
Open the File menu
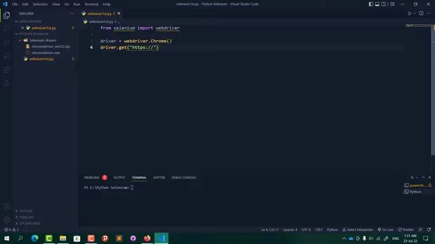[15, 4]
